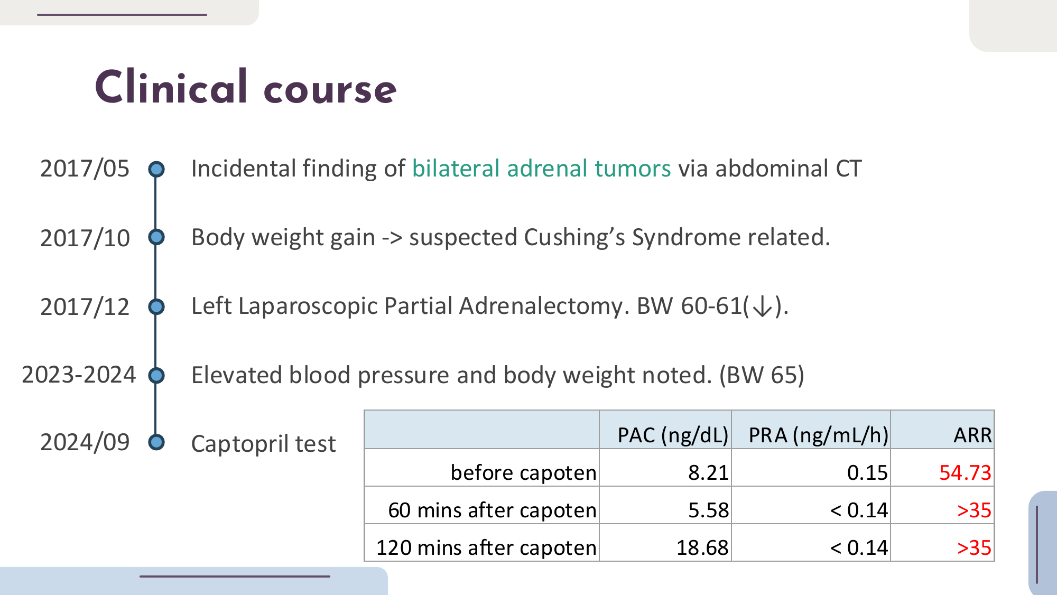Viewport: 1057px width, 595px height.
Task: Click the '60 mins after capoten' row label
Action: [492, 510]
